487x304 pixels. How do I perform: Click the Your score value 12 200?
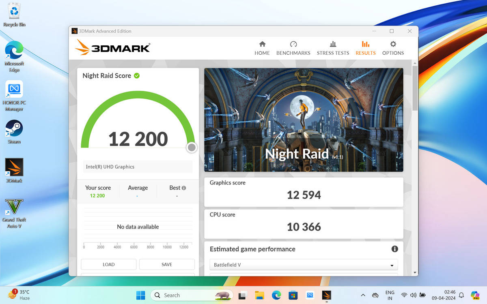97,196
